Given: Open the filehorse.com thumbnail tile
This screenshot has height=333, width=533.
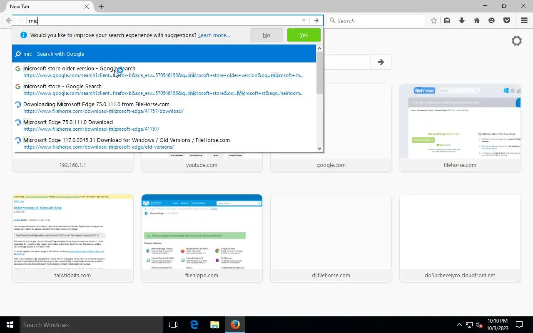Looking at the screenshot, I should click(460, 128).
